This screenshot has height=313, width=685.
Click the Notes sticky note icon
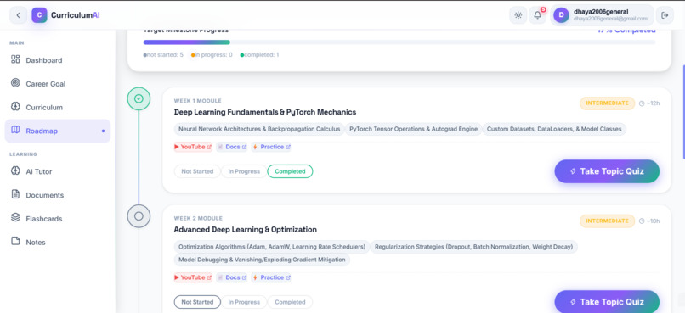click(15, 241)
